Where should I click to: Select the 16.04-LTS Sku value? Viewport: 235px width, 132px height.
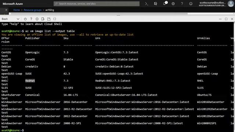tap(70, 95)
